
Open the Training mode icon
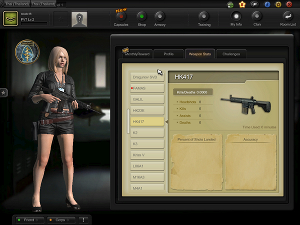(203, 16)
